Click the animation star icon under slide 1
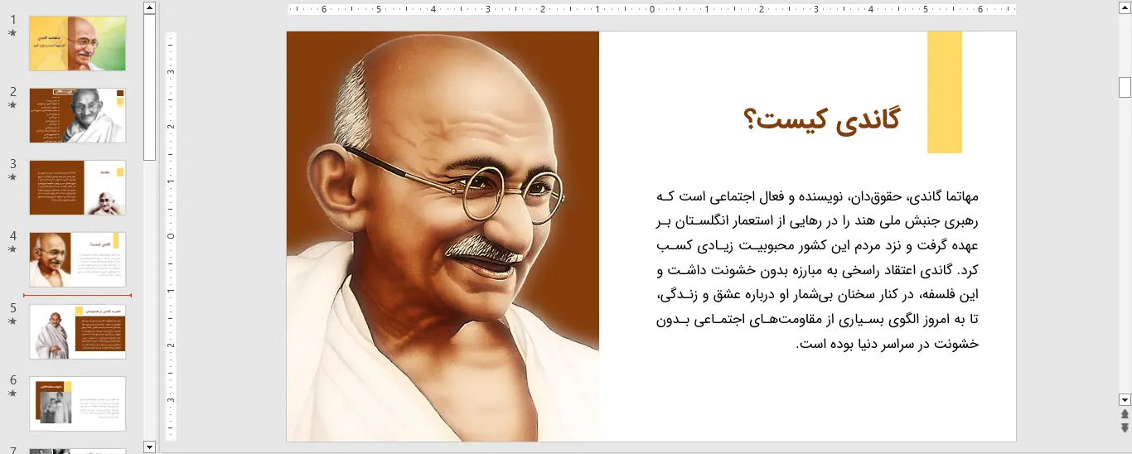Screen dimensions: 1132x454 pyautogui.click(x=12, y=33)
